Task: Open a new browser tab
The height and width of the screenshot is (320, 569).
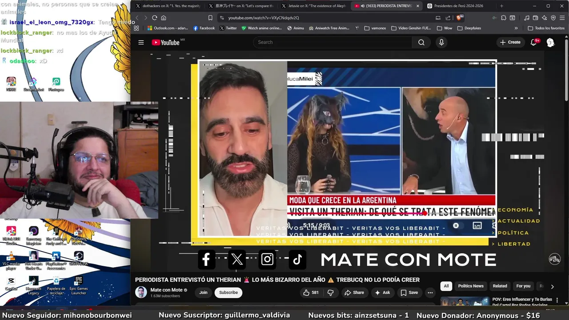Action: click(501, 6)
